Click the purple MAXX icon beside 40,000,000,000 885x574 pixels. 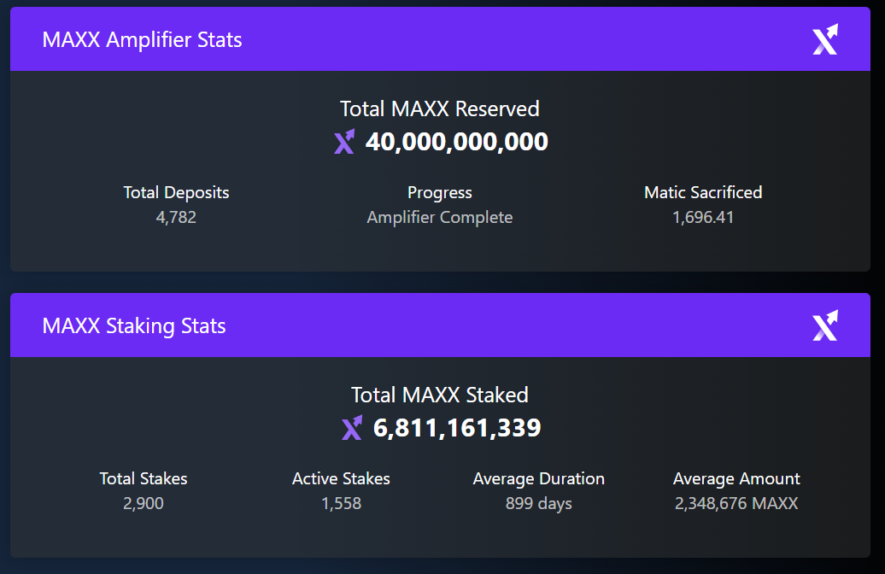[x=344, y=142]
